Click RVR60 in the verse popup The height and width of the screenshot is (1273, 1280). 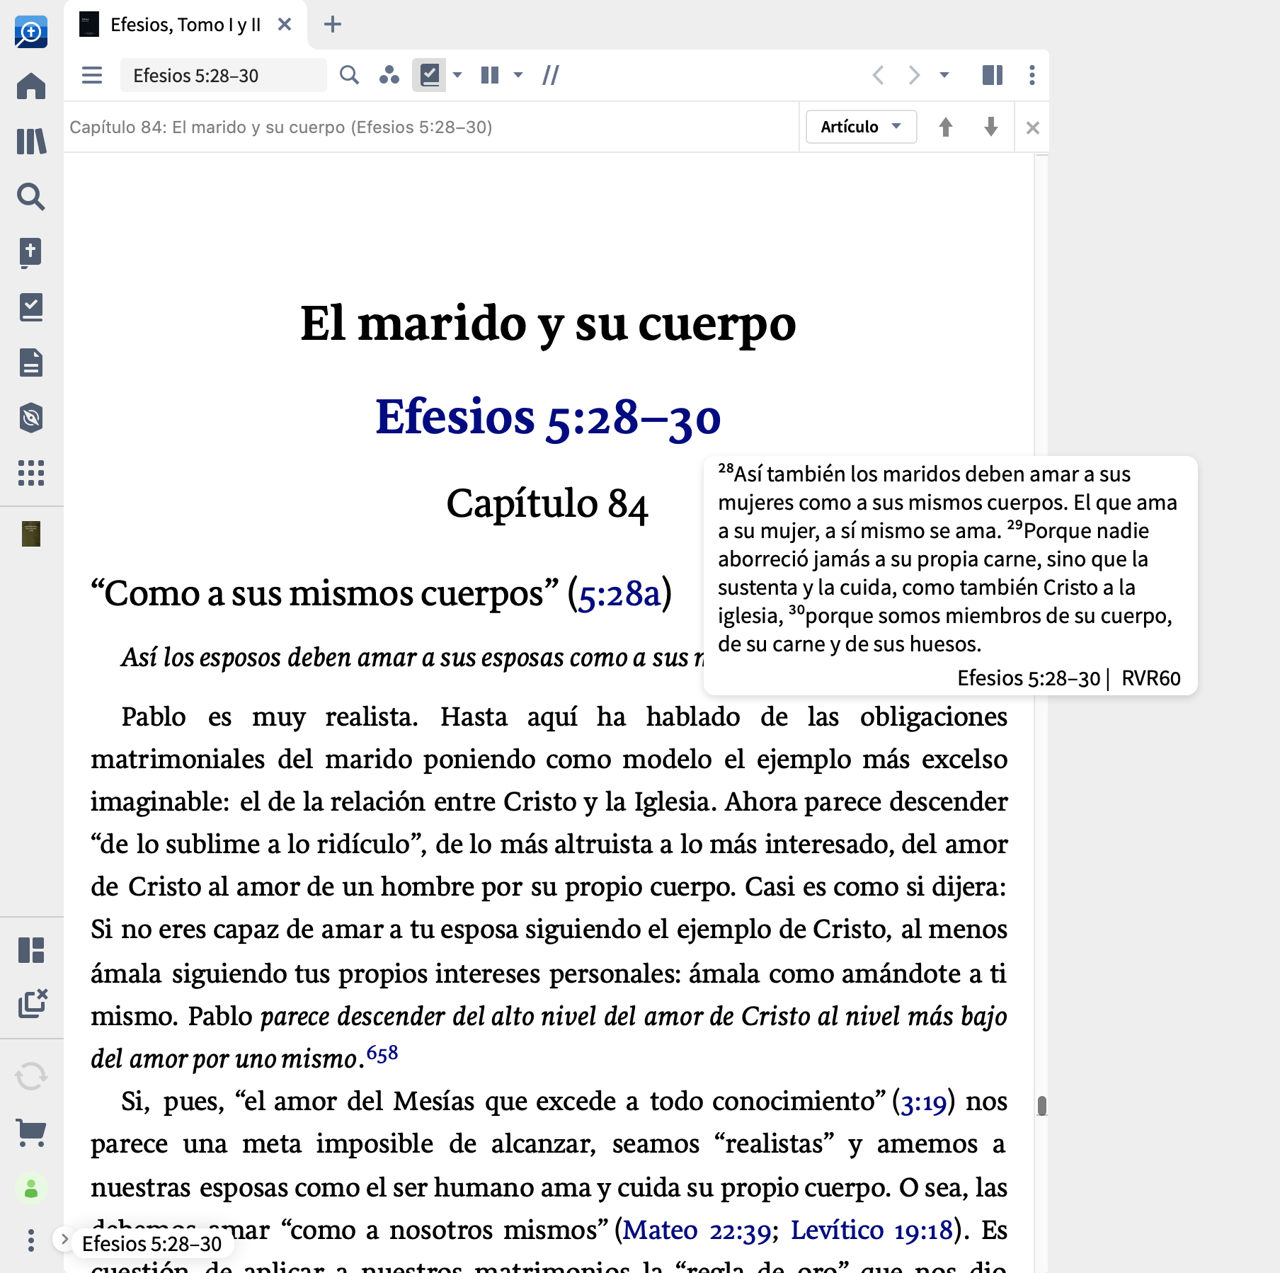tap(1151, 678)
